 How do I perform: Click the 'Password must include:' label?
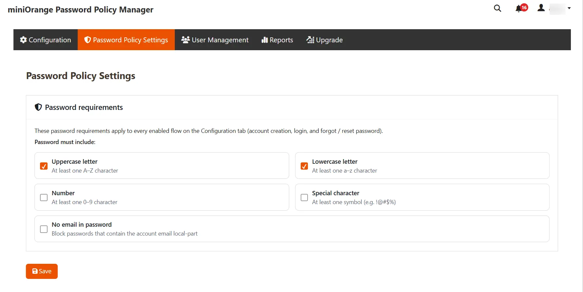click(x=65, y=142)
